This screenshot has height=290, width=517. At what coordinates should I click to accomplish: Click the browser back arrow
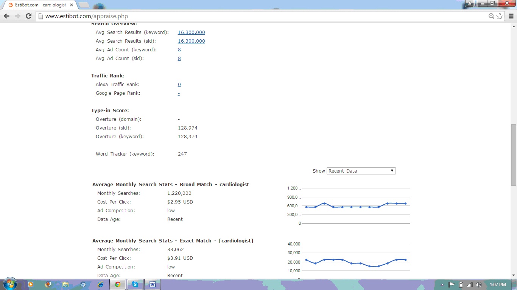[6, 16]
